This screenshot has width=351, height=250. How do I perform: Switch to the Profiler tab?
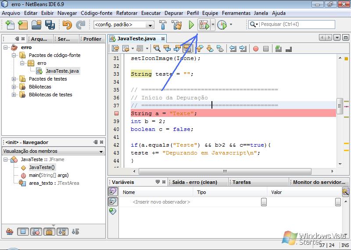click(x=92, y=39)
